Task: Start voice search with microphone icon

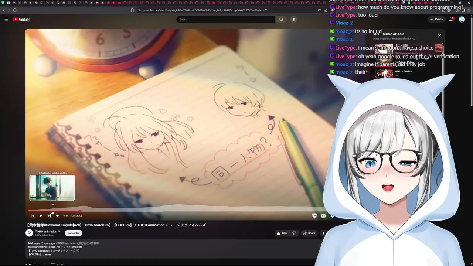Action: tap(294, 19)
